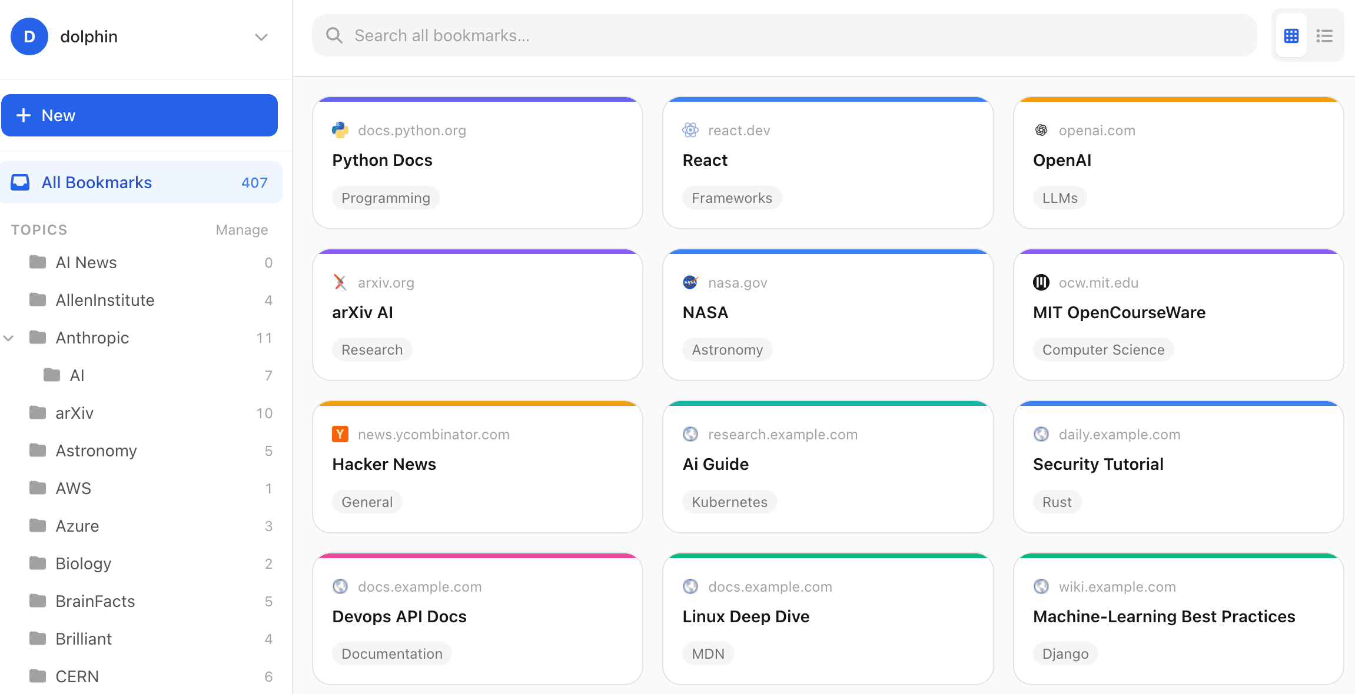Open the Brilliant topic
This screenshot has height=694, width=1355.
[141, 639]
